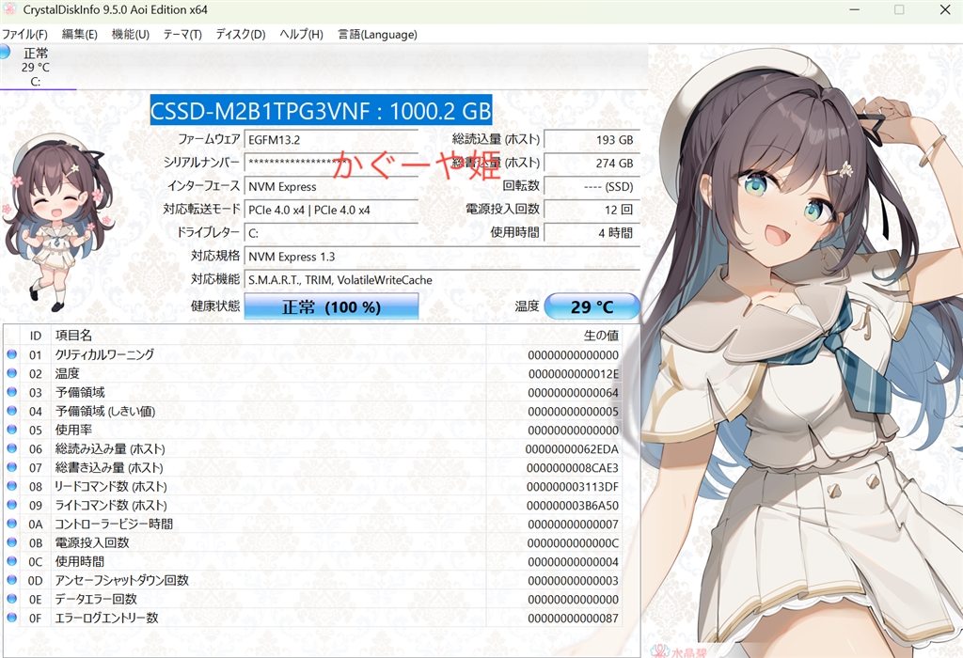
Task: Click status orb for row 03 予備領域
Action: click(x=11, y=392)
